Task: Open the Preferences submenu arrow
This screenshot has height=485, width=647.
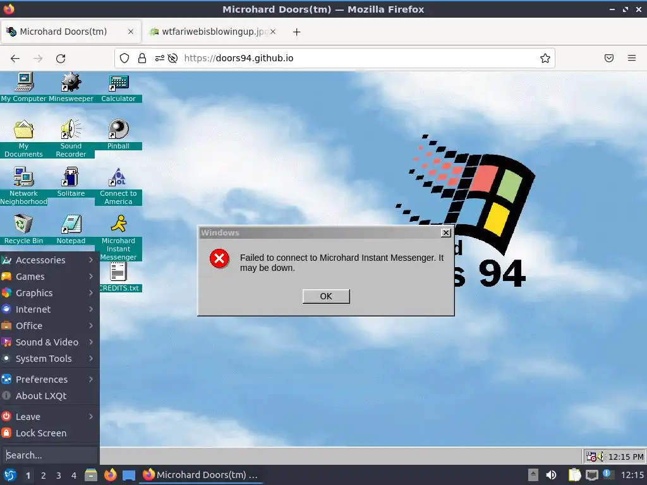Action: (x=91, y=380)
